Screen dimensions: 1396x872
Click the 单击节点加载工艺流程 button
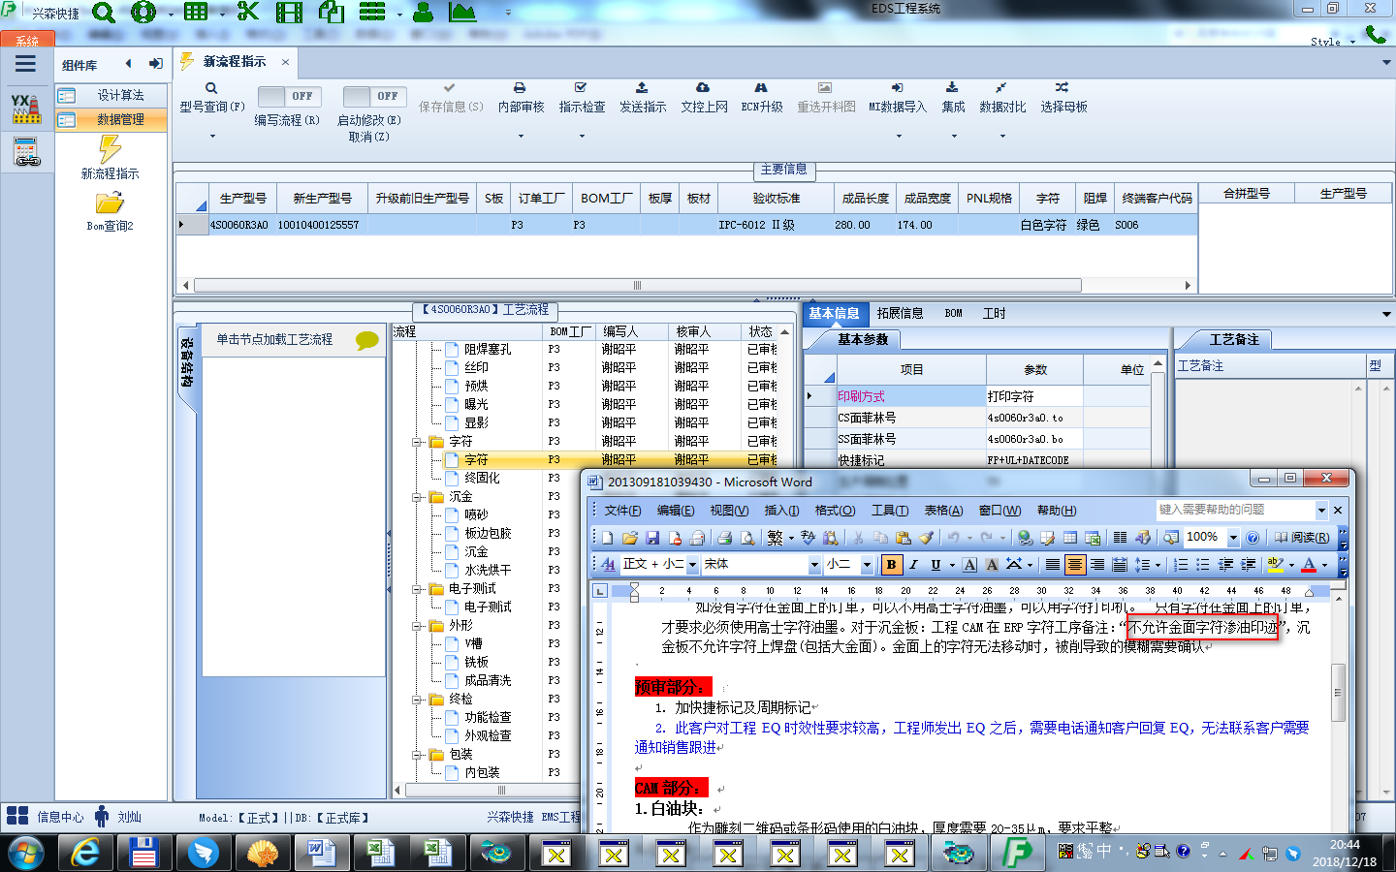pyautogui.click(x=292, y=339)
